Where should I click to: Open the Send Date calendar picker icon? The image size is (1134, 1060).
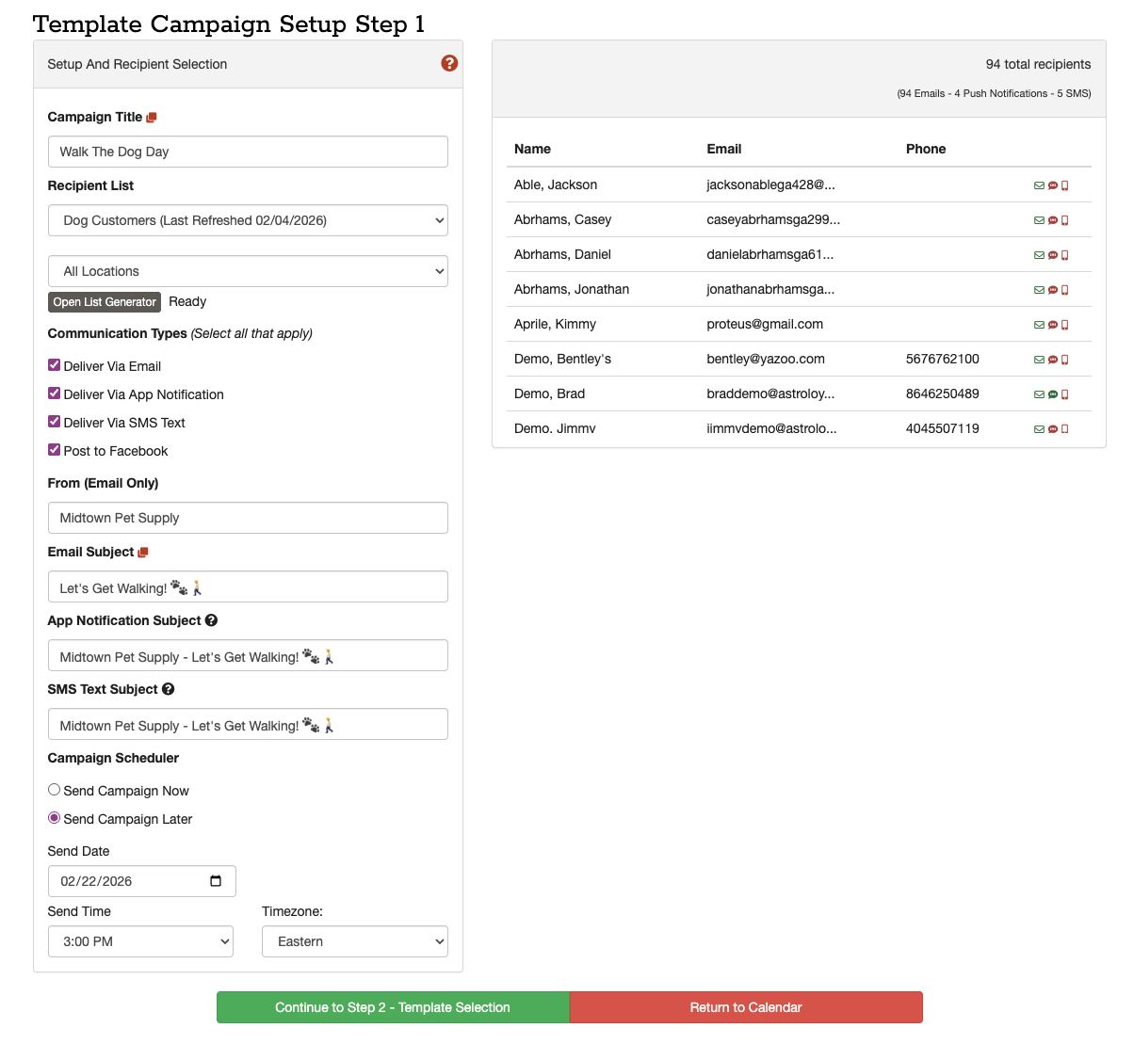pyautogui.click(x=216, y=881)
